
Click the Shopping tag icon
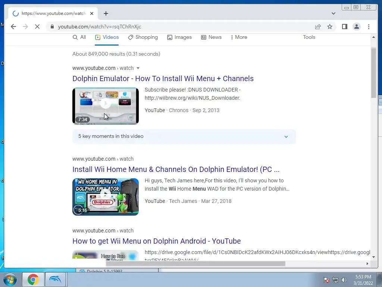[131, 37]
